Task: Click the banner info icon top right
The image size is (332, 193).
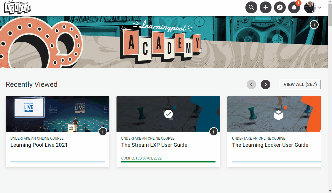Action: tap(314, 25)
